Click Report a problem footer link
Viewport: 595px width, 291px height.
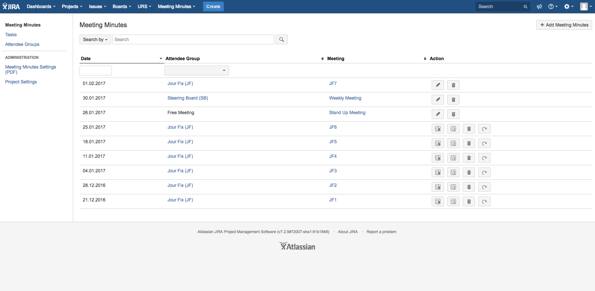tap(382, 232)
